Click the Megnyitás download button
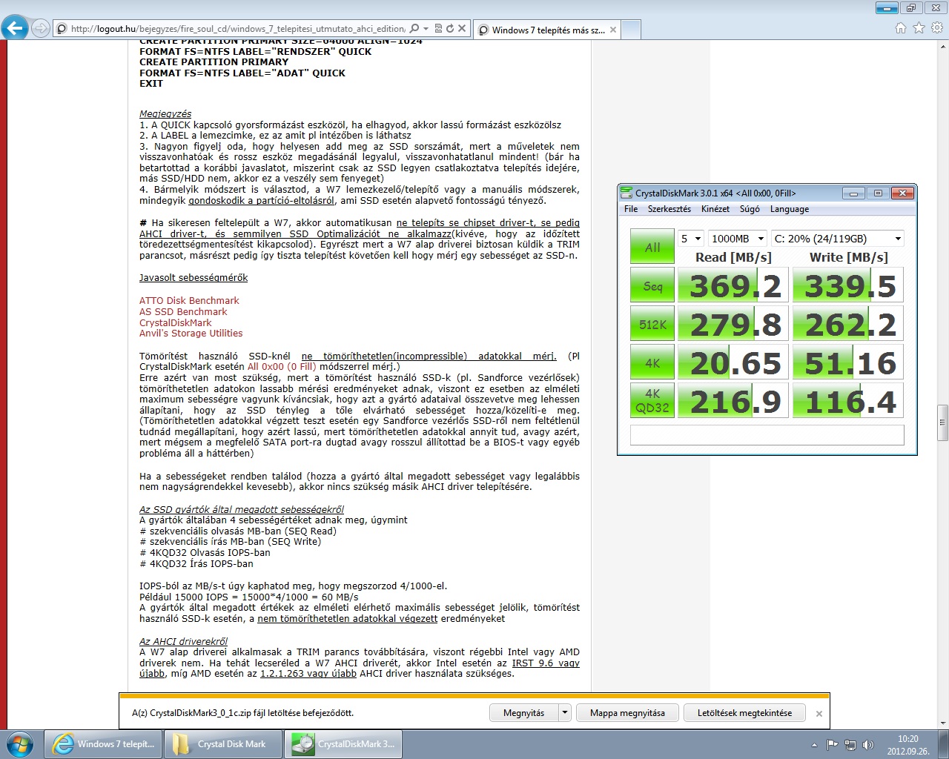This screenshot has height=759, width=949. [523, 713]
